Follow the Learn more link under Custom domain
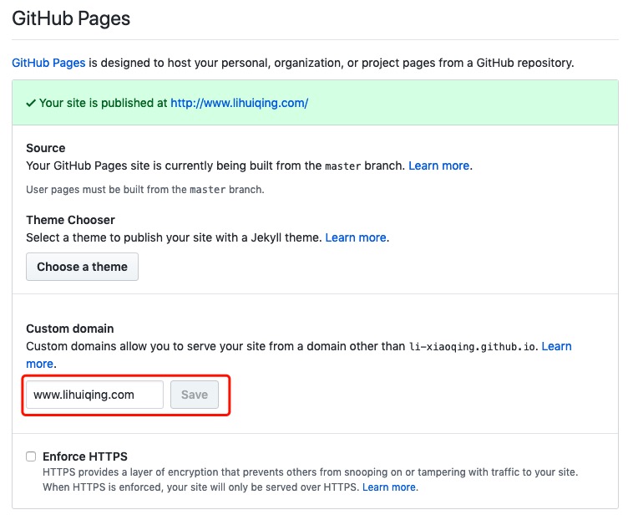Image resolution: width=633 pixels, height=520 pixels. tap(556, 346)
